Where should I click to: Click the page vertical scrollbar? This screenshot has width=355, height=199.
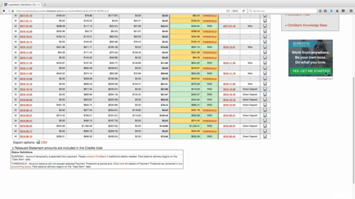click(x=353, y=130)
